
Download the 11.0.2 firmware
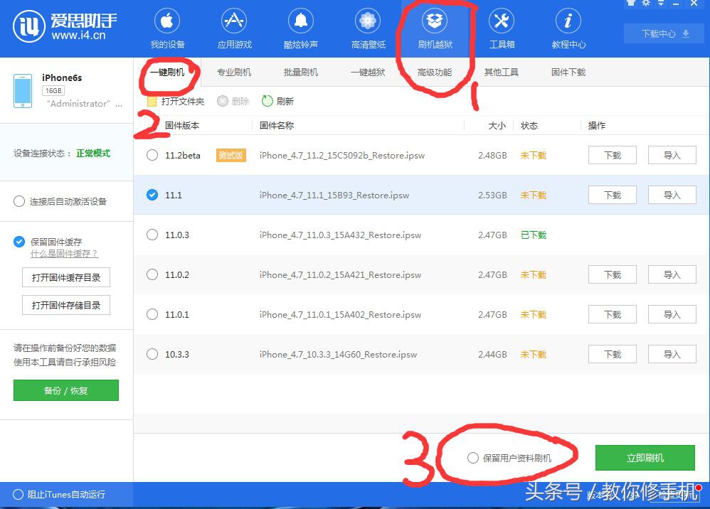(x=613, y=274)
